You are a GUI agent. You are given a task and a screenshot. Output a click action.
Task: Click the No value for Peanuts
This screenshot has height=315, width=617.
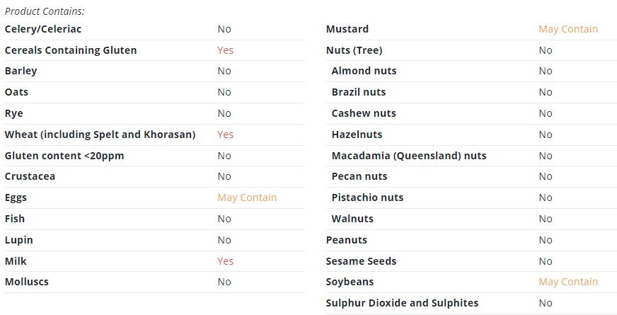pyautogui.click(x=546, y=240)
